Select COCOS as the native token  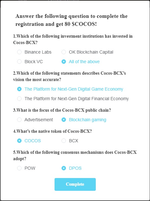pyautogui.click(x=19, y=141)
